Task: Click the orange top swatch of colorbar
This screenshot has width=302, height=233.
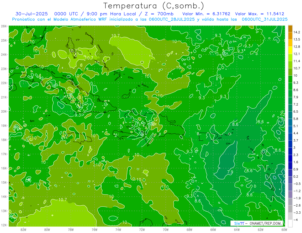Action: pyautogui.click(x=290, y=29)
